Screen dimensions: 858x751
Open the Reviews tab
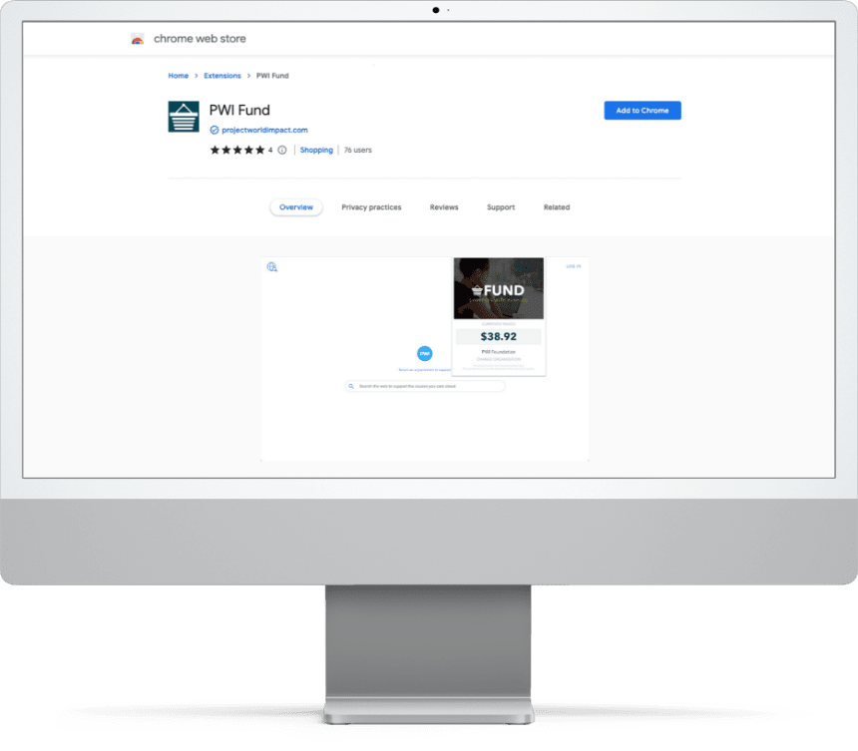click(444, 207)
